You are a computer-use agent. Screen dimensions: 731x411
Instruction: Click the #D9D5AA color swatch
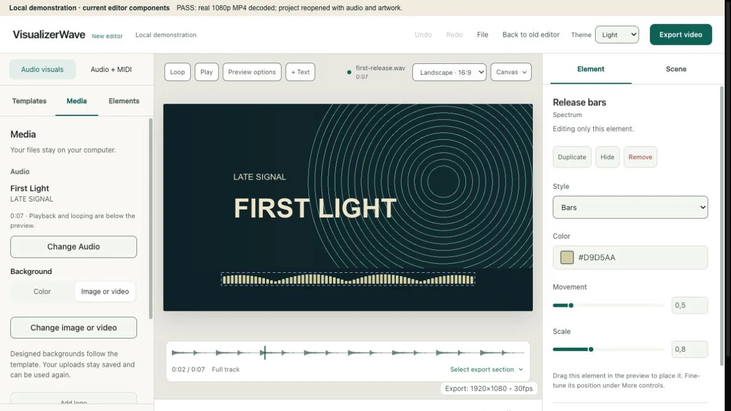(x=567, y=257)
